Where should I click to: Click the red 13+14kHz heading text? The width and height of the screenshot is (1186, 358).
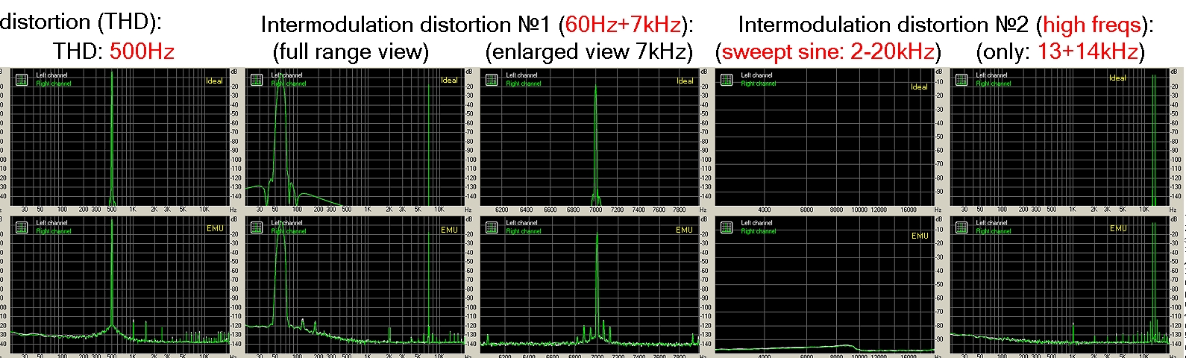pyautogui.click(x=1088, y=51)
